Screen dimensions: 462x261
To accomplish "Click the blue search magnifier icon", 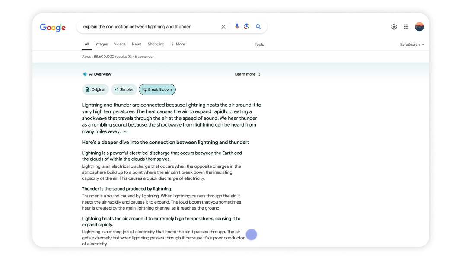I will click(258, 27).
